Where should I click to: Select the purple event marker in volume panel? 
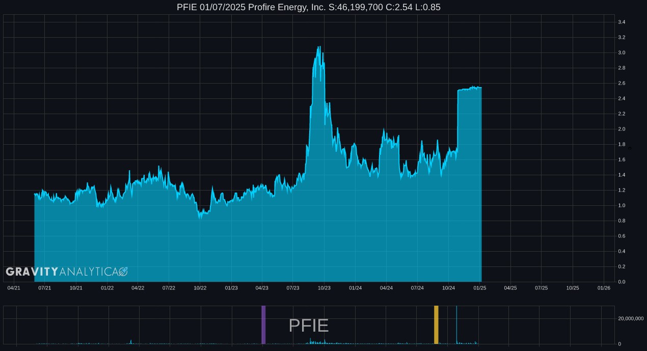tap(263, 325)
